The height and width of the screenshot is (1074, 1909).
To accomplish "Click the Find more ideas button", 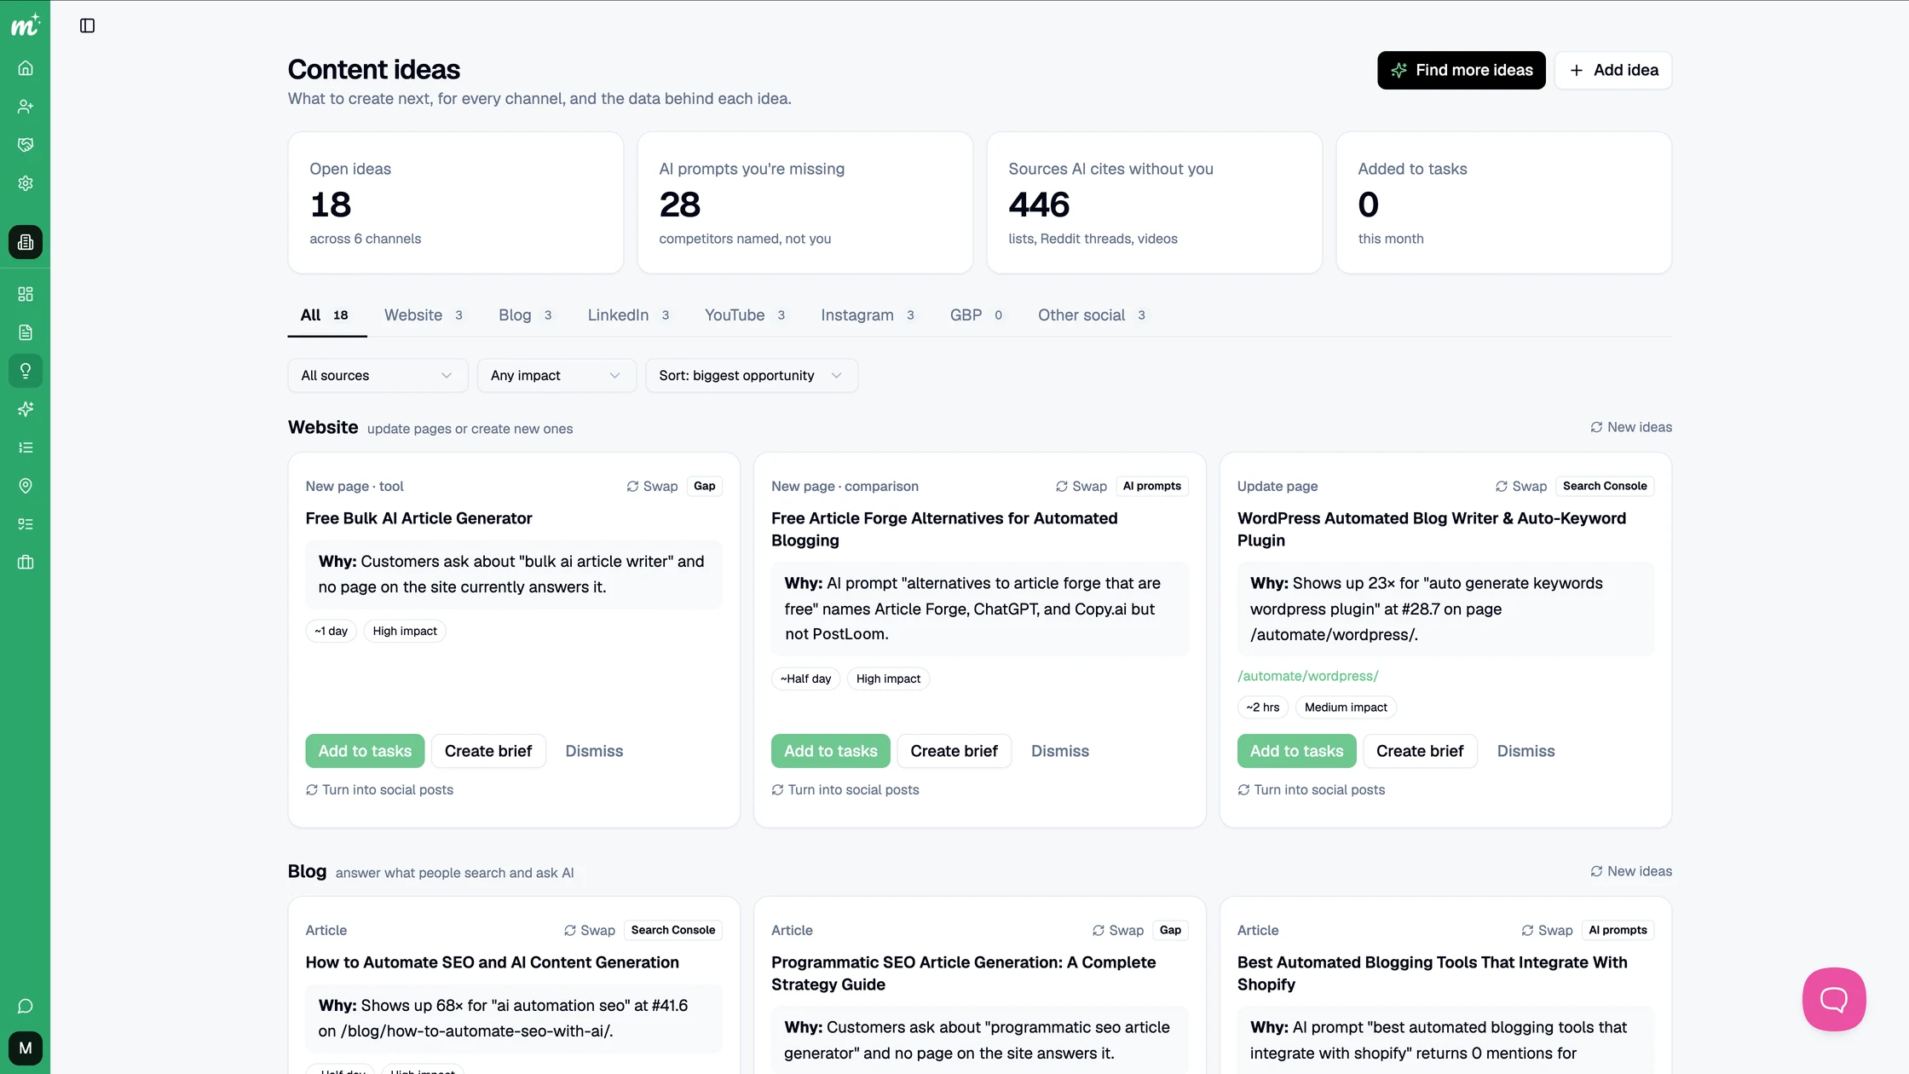I will (x=1462, y=70).
